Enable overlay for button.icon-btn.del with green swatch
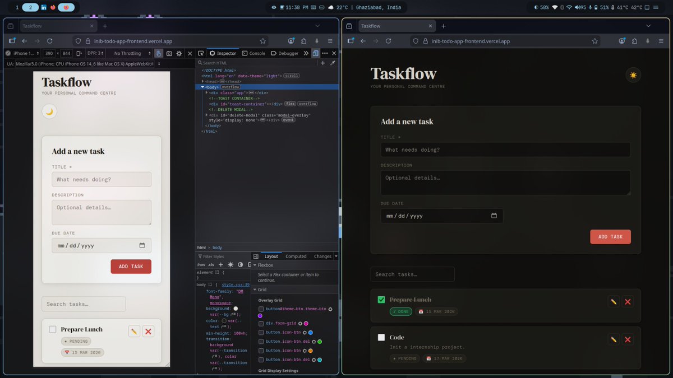Viewport: 673px width, 378px height. pyautogui.click(x=261, y=341)
